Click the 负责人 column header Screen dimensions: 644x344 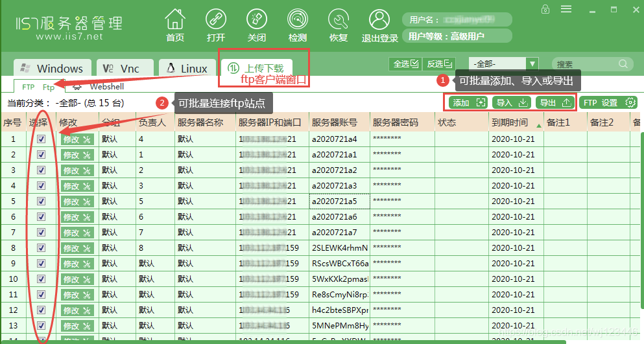155,122
